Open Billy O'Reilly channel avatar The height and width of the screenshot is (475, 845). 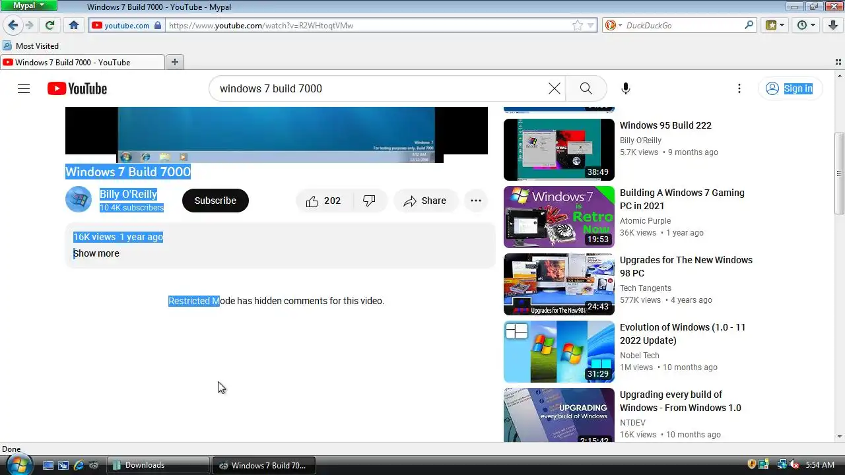(79, 199)
